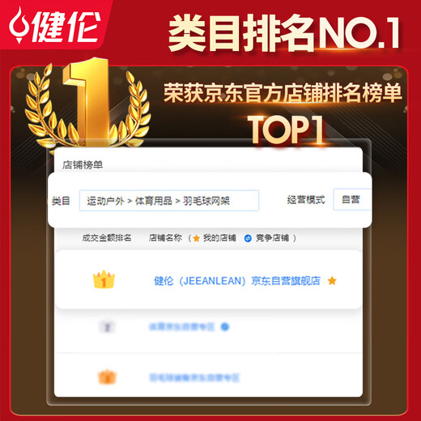Click the TOP1 gold text
421x421 pixels.
[x=286, y=130]
